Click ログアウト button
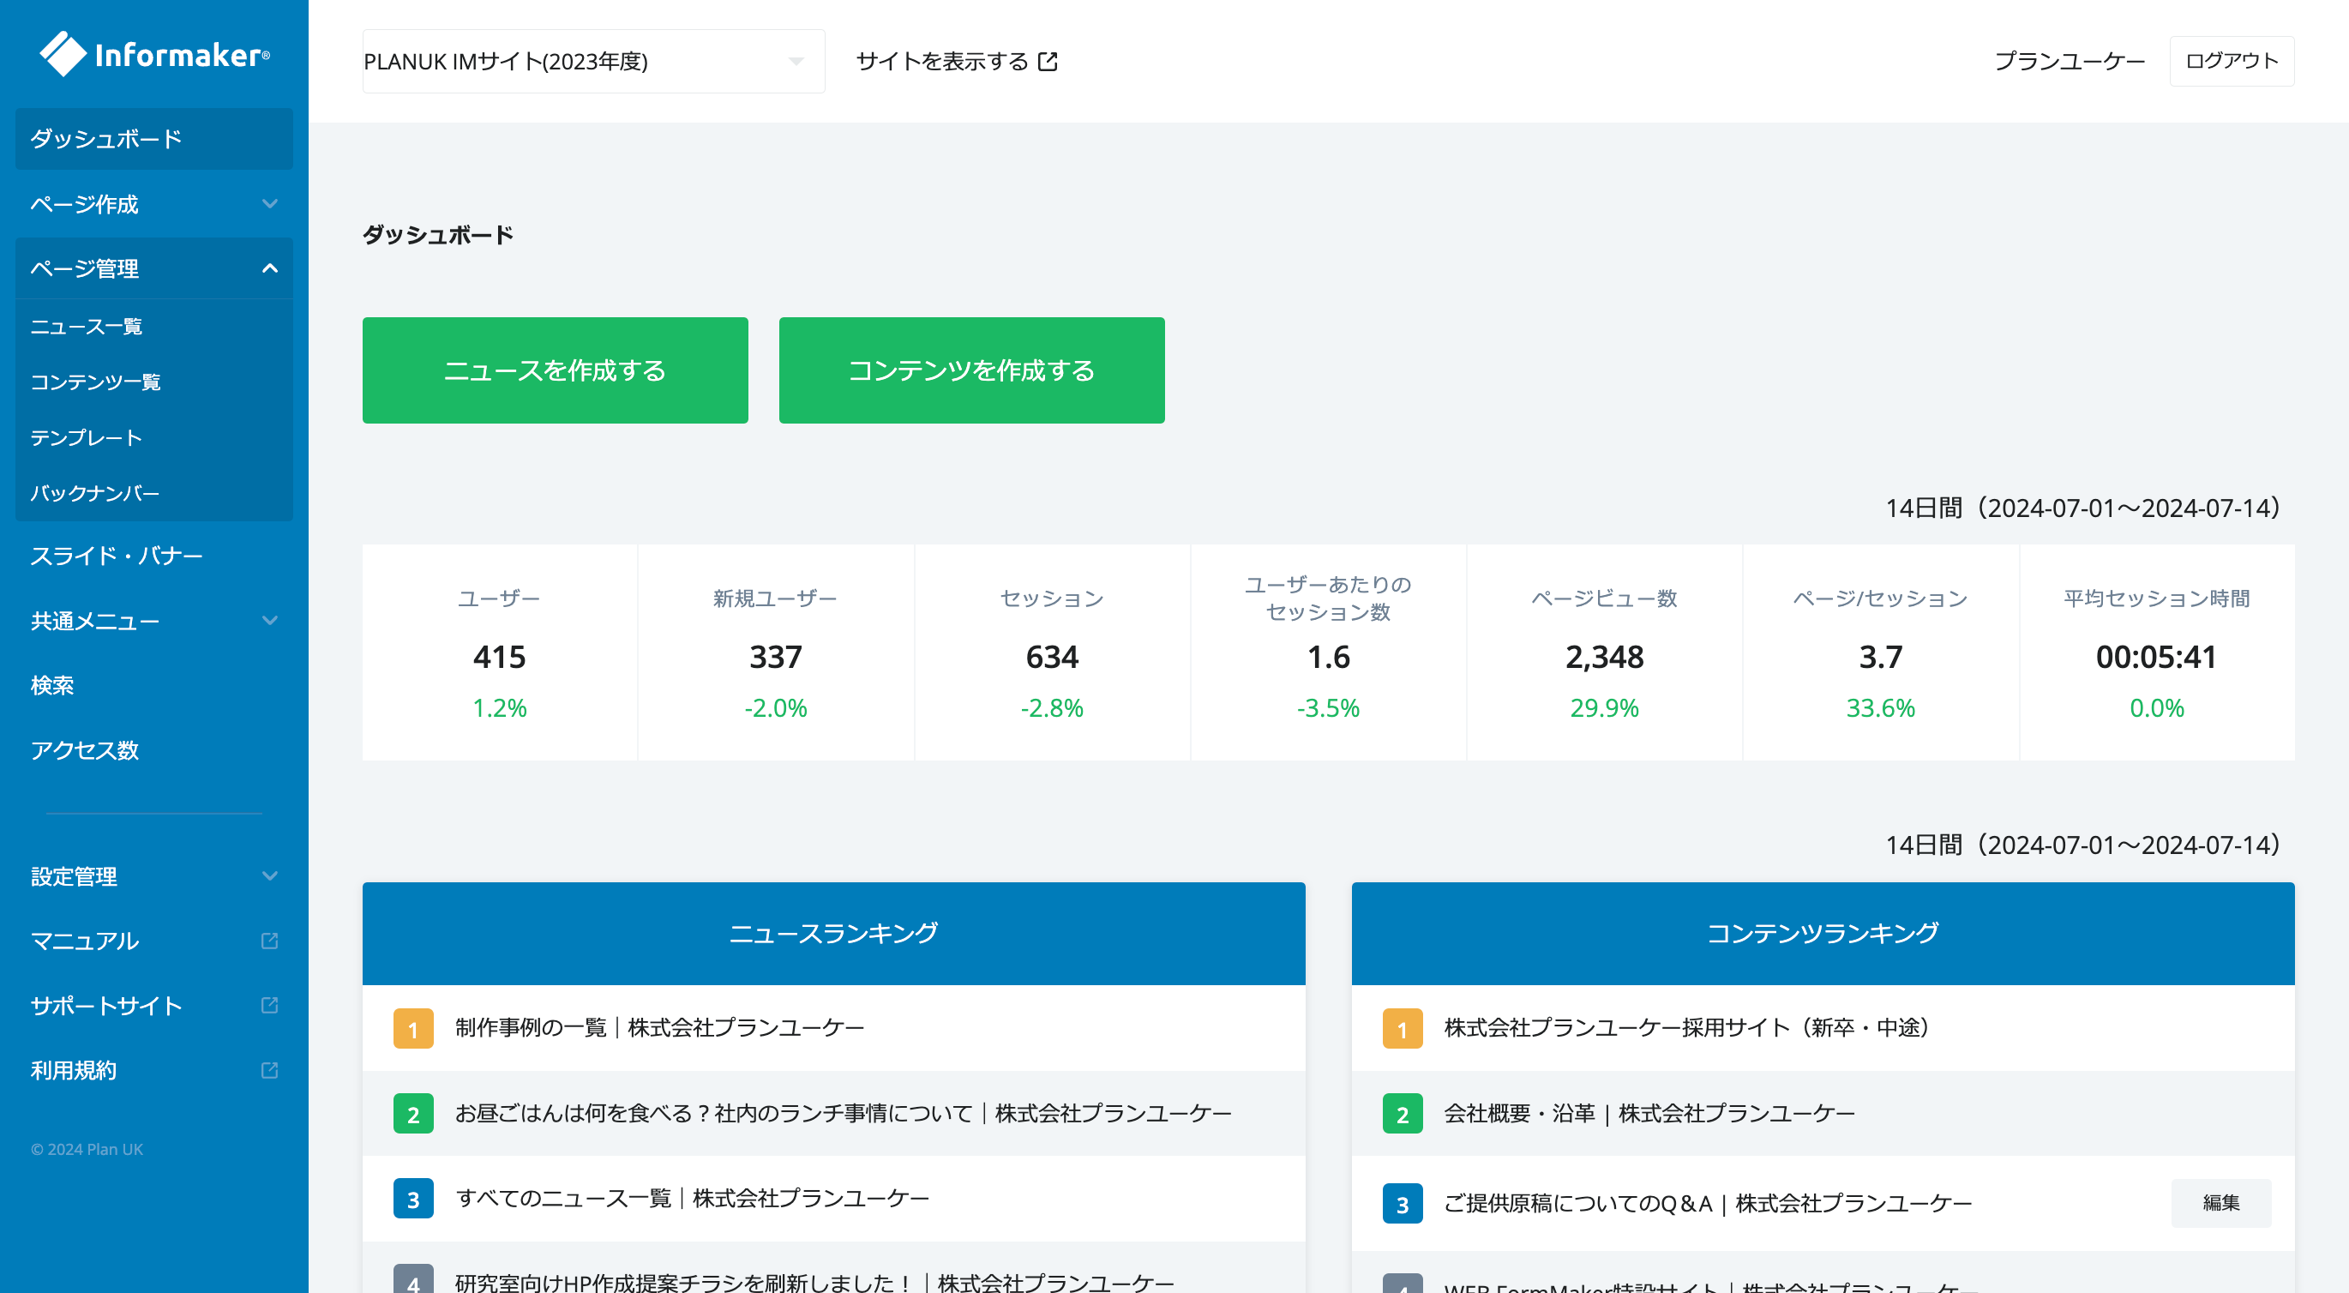The image size is (2349, 1293). (2232, 61)
